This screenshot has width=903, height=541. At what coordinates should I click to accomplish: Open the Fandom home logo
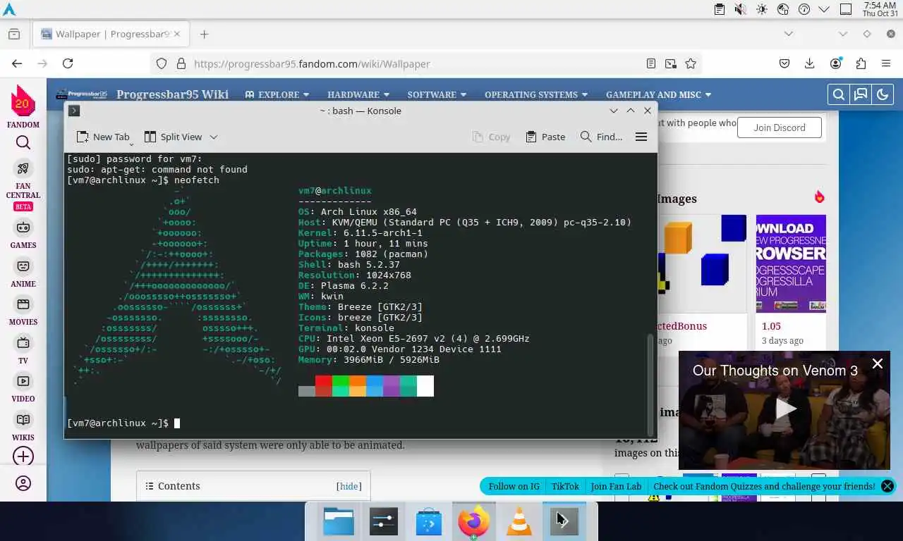coord(23,106)
